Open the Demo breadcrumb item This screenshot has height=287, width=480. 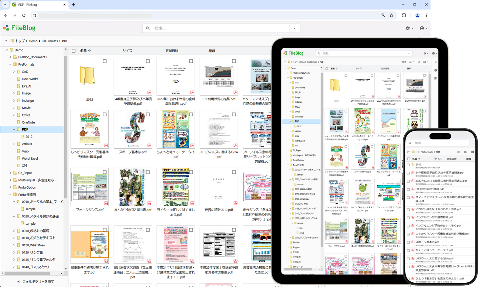(x=33, y=41)
